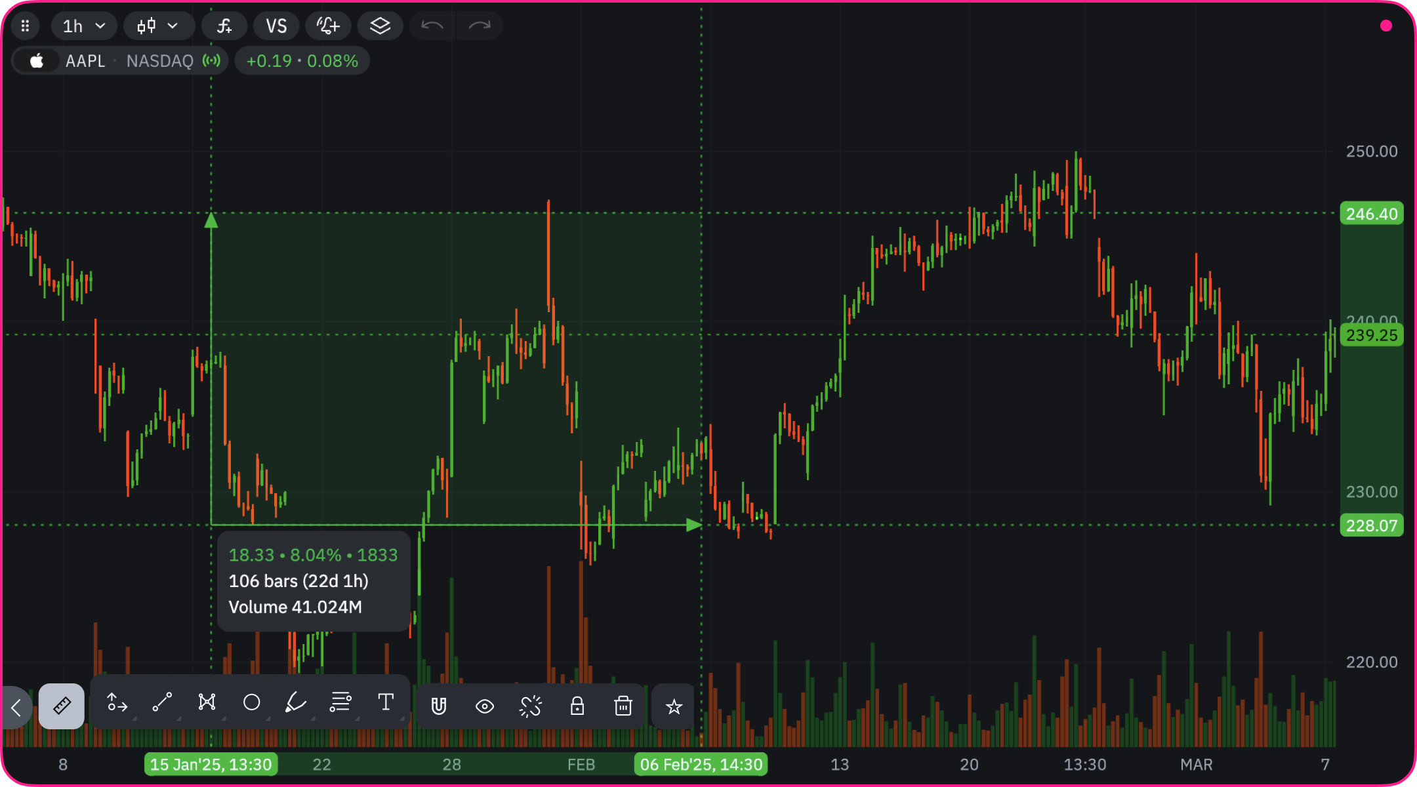This screenshot has width=1417, height=787.
Task: Open the indicators fx button
Action: (x=224, y=26)
